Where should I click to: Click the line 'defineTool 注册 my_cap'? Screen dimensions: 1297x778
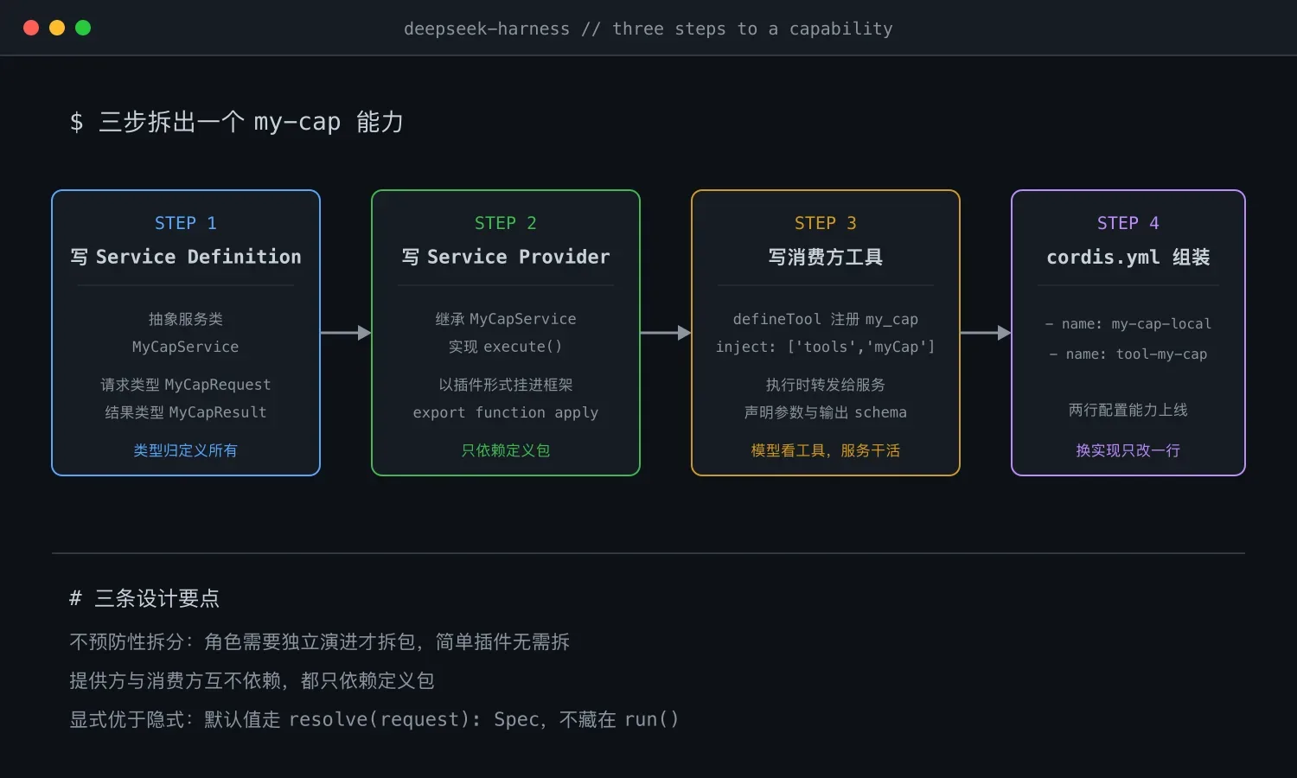coord(826,319)
